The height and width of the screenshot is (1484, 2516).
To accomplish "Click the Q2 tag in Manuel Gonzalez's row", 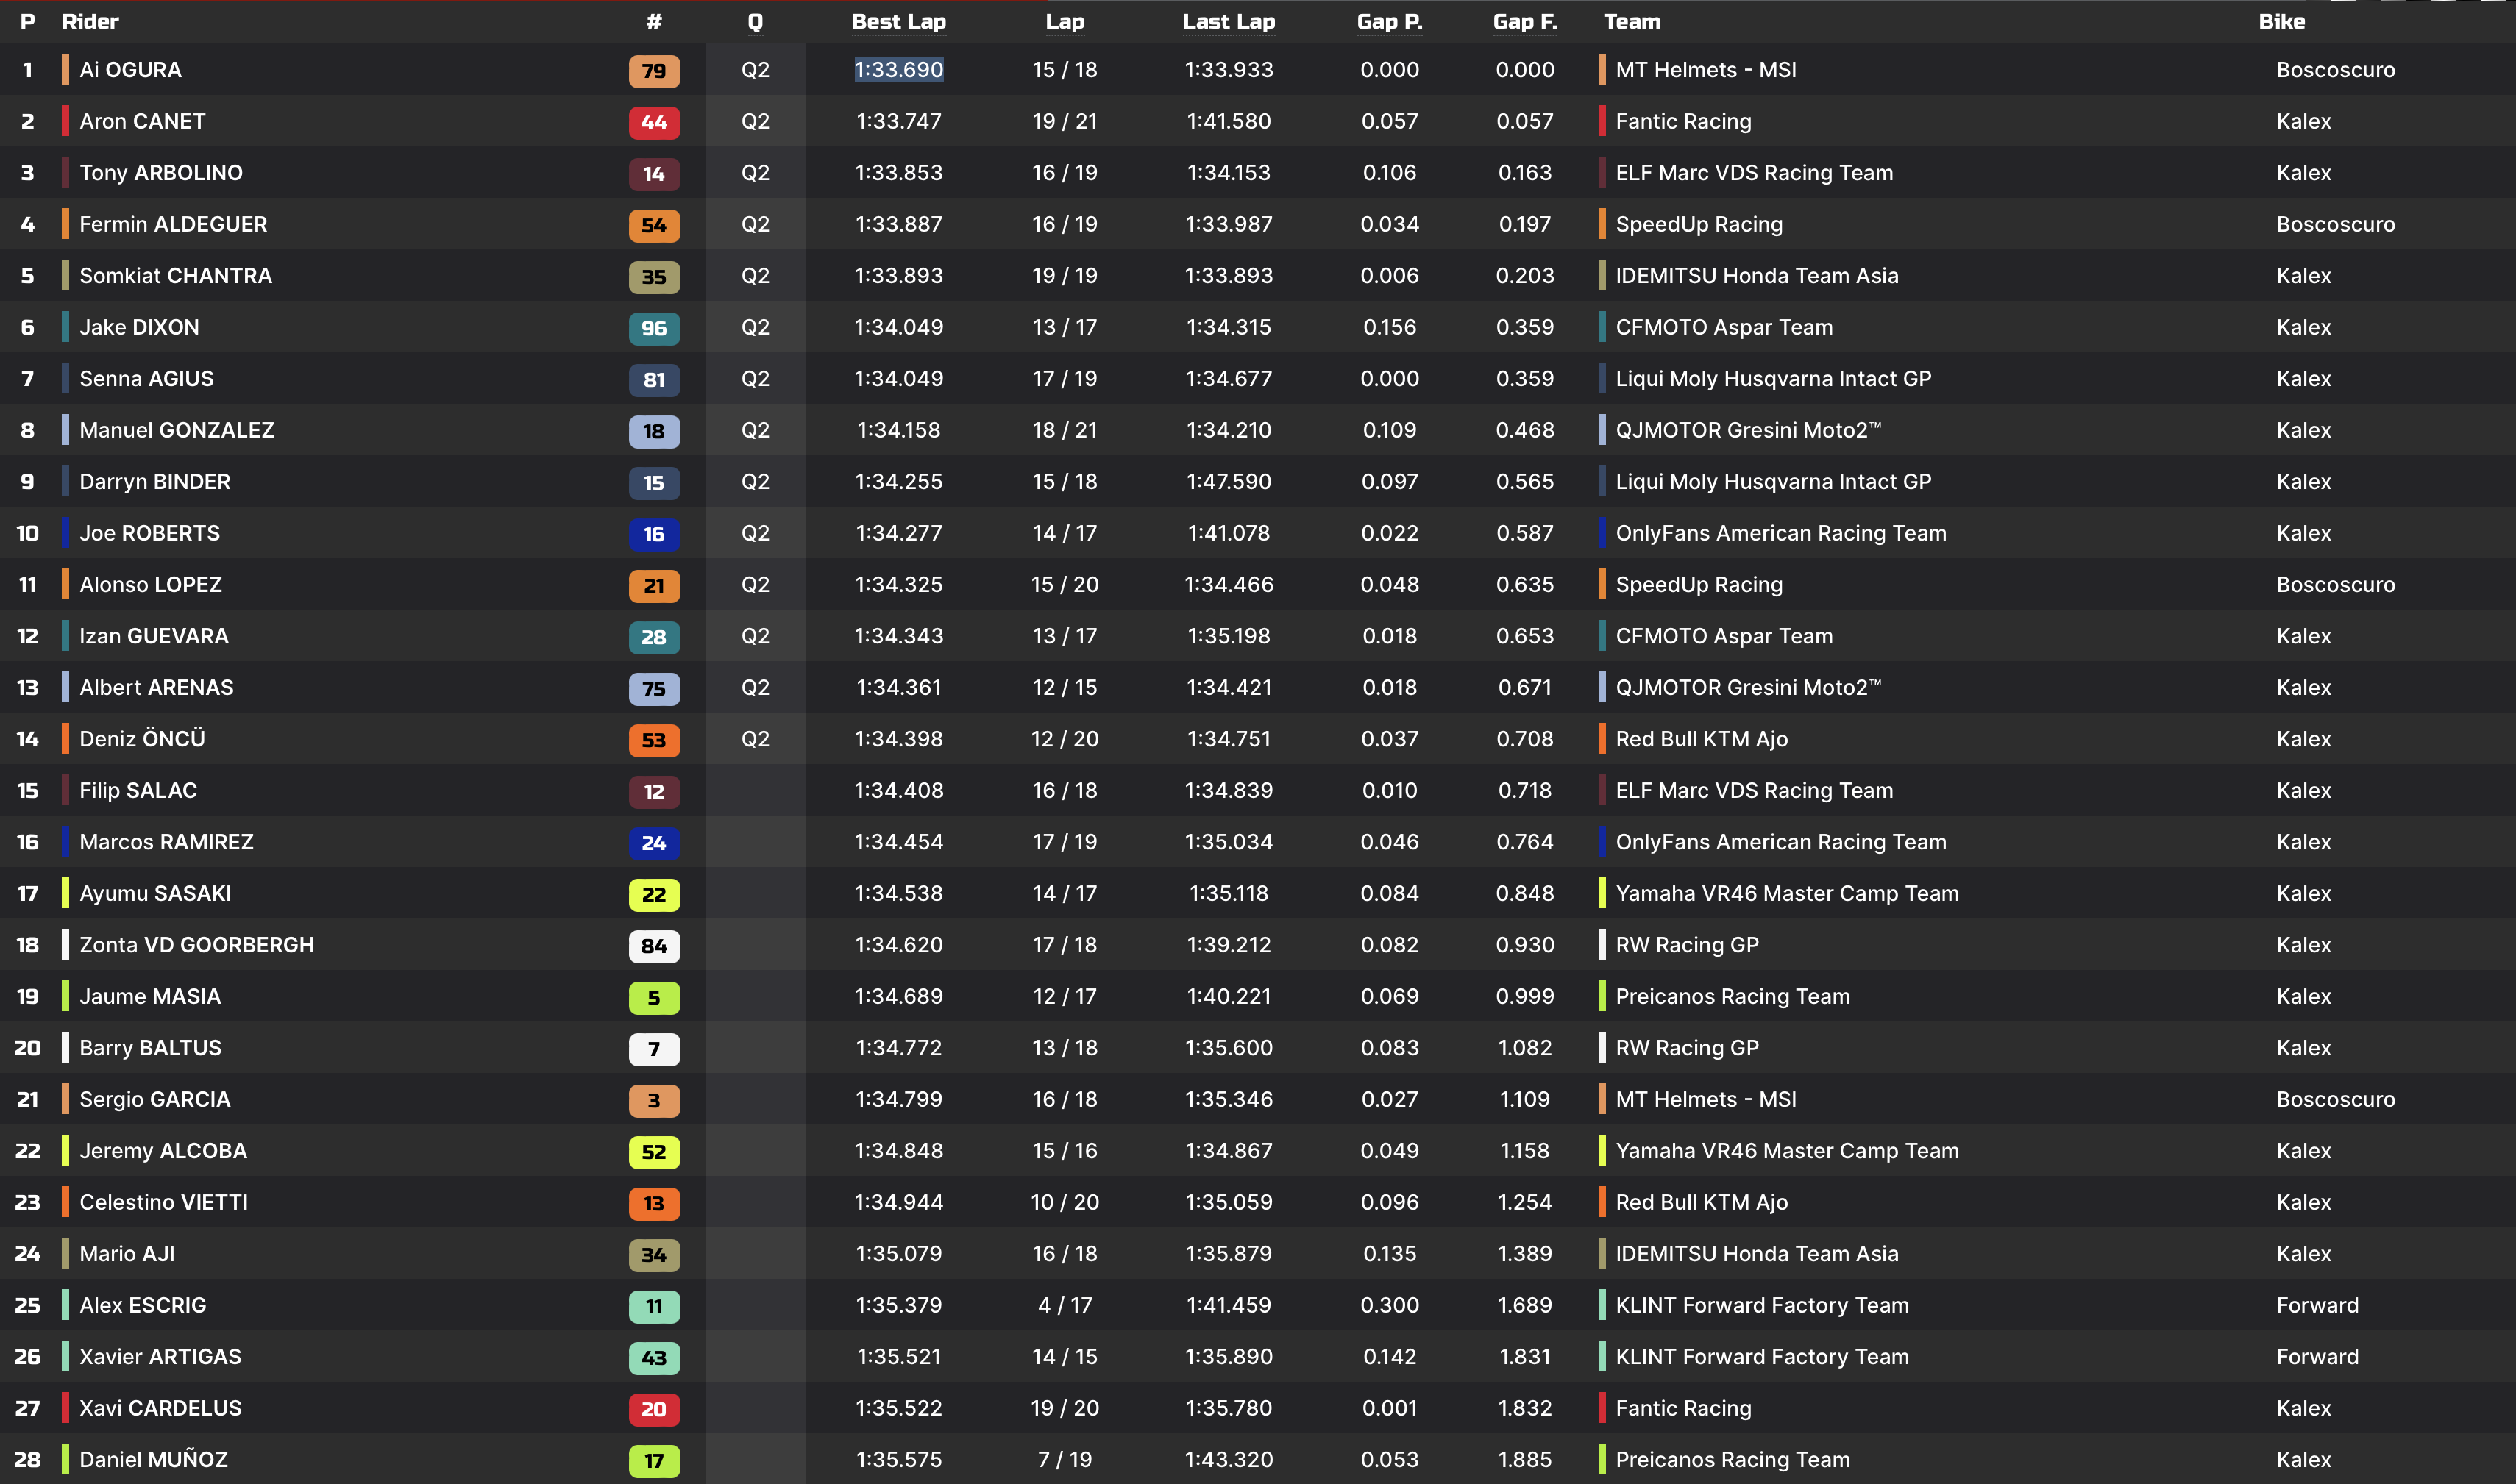I will pos(756,430).
